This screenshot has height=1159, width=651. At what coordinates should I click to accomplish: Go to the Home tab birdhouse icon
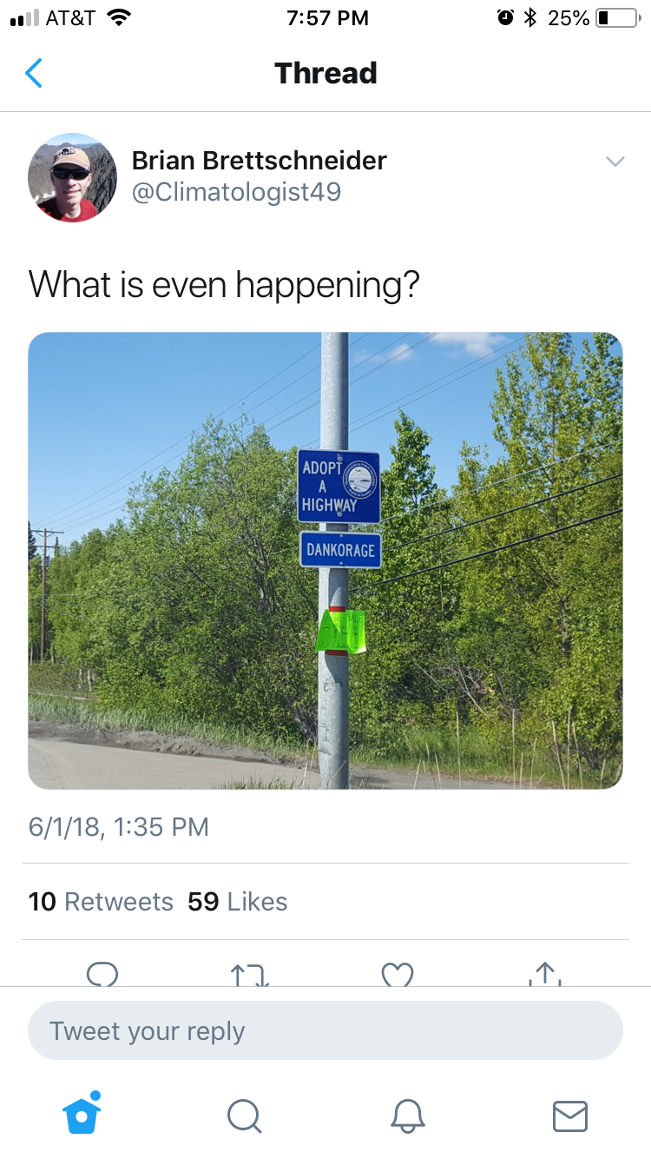click(x=82, y=1113)
